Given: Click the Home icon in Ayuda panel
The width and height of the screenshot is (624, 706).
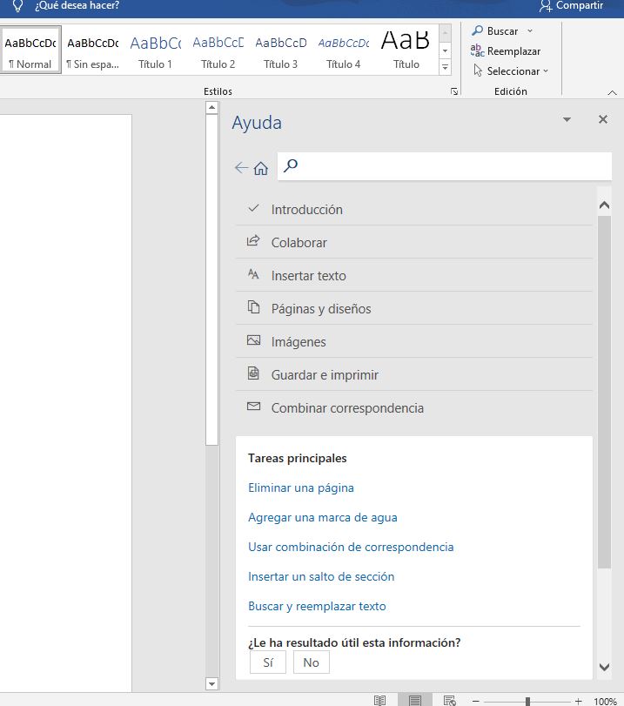Looking at the screenshot, I should pyautogui.click(x=261, y=168).
